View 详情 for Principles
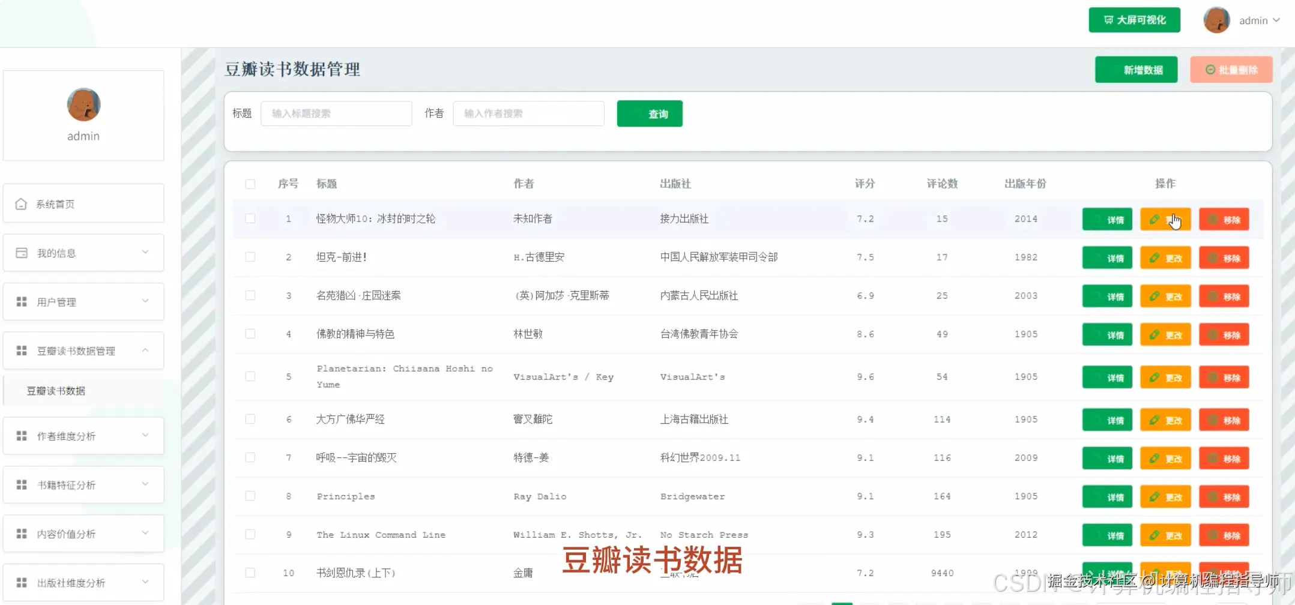The height and width of the screenshot is (605, 1295). point(1107,496)
